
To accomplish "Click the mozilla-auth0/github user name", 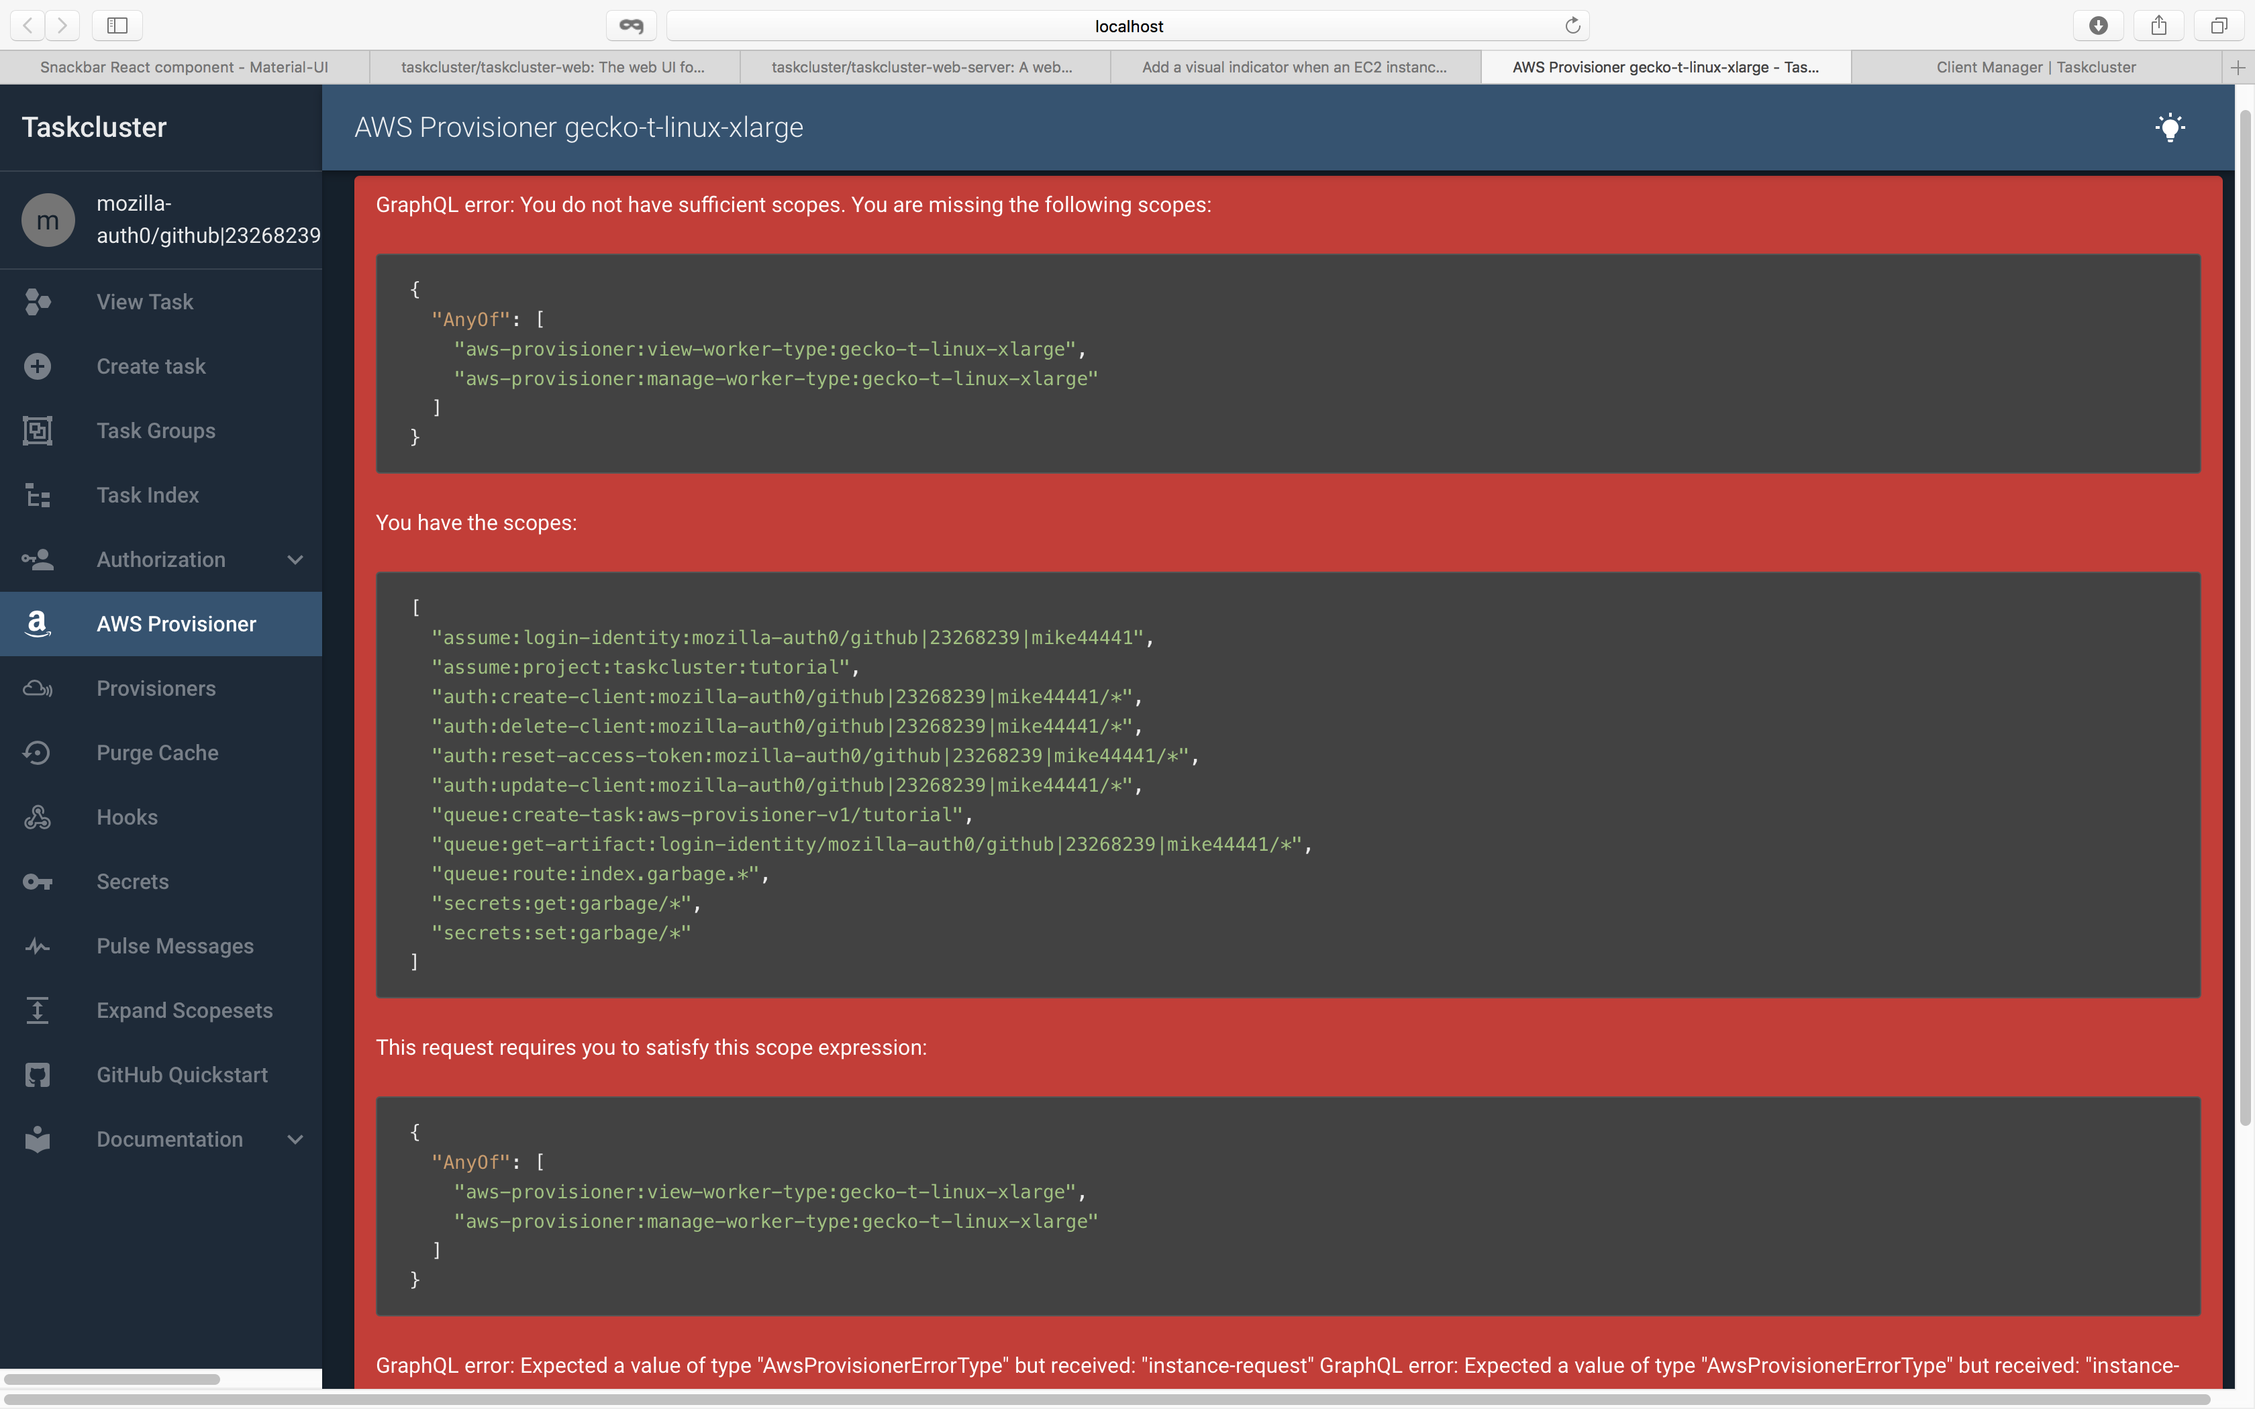I will pyautogui.click(x=209, y=219).
